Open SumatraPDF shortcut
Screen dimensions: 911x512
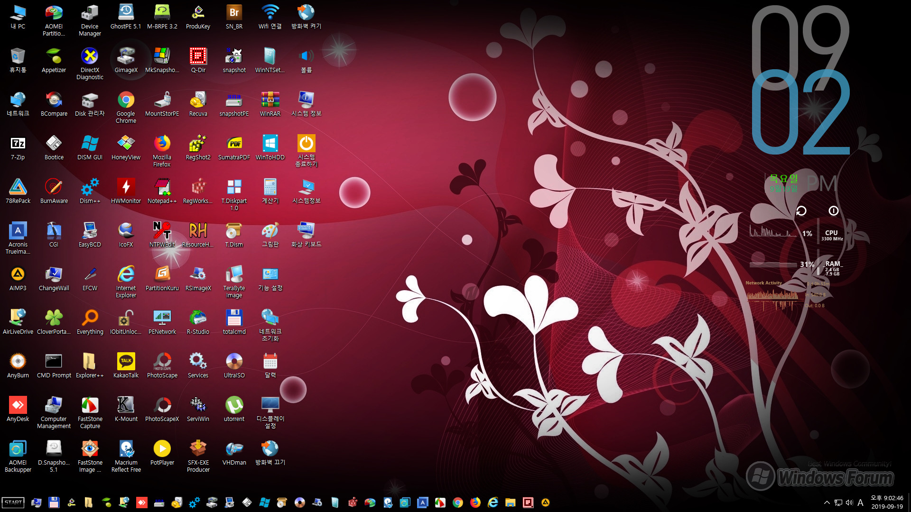click(234, 147)
